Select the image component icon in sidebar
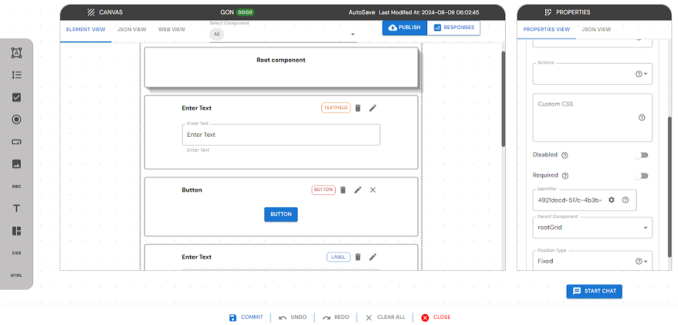The image size is (678, 325). click(x=17, y=164)
